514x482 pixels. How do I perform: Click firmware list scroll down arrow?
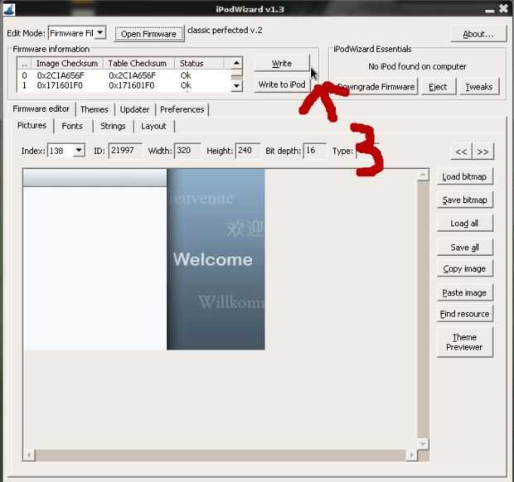point(236,86)
